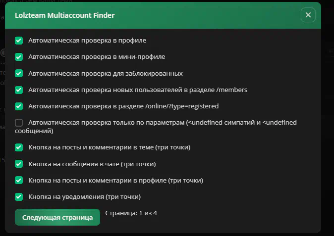Click label Кнопка на уведомления (три точки)
Image resolution: width=334 pixels, height=236 pixels.
85,197
